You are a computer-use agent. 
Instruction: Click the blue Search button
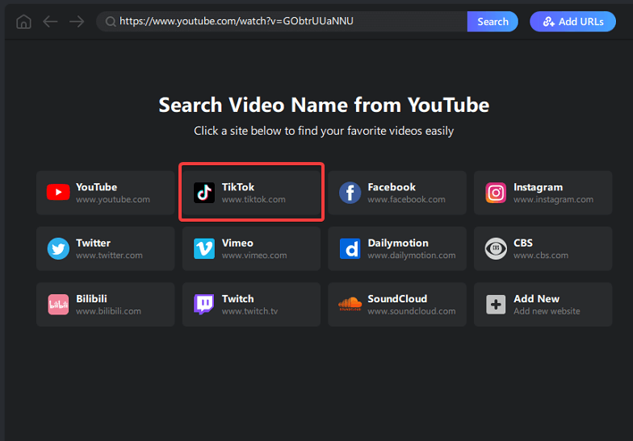pos(493,22)
